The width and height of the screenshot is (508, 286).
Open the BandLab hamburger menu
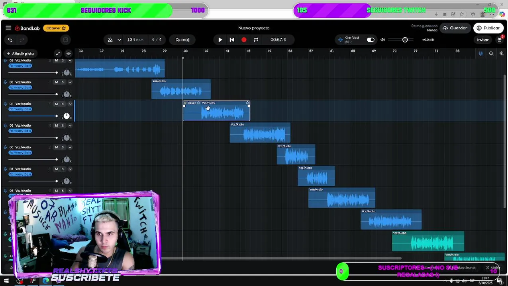[x=8, y=28]
